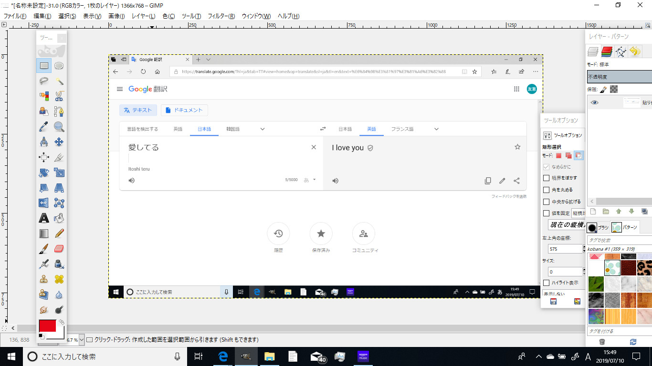The image size is (652, 366).
Task: Click the new layer icon in Layers panel
Action: coord(593,211)
